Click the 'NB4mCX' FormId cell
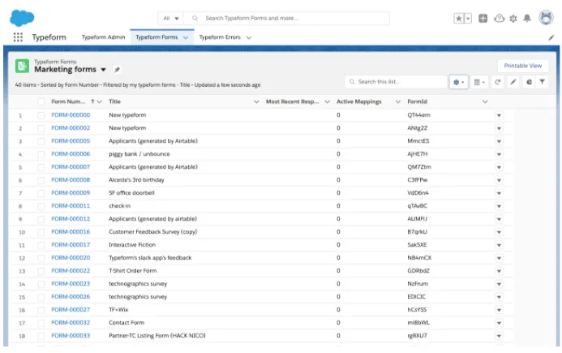 point(419,258)
